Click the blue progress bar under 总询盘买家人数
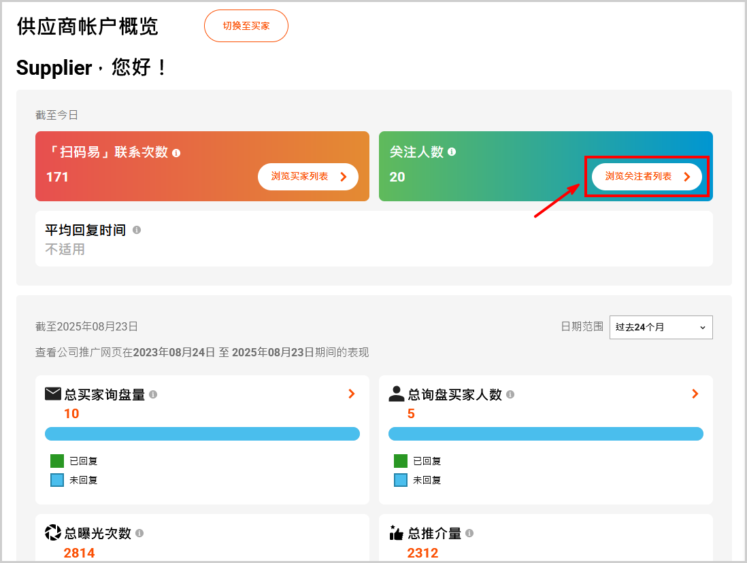This screenshot has width=747, height=563. coord(546,434)
